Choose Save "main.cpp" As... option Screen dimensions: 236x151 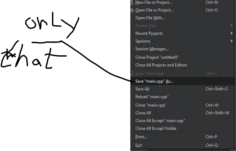coord(154,81)
